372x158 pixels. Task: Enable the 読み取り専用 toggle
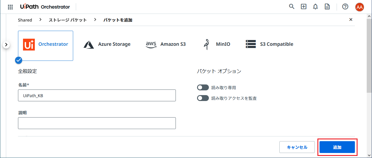[x=203, y=87]
